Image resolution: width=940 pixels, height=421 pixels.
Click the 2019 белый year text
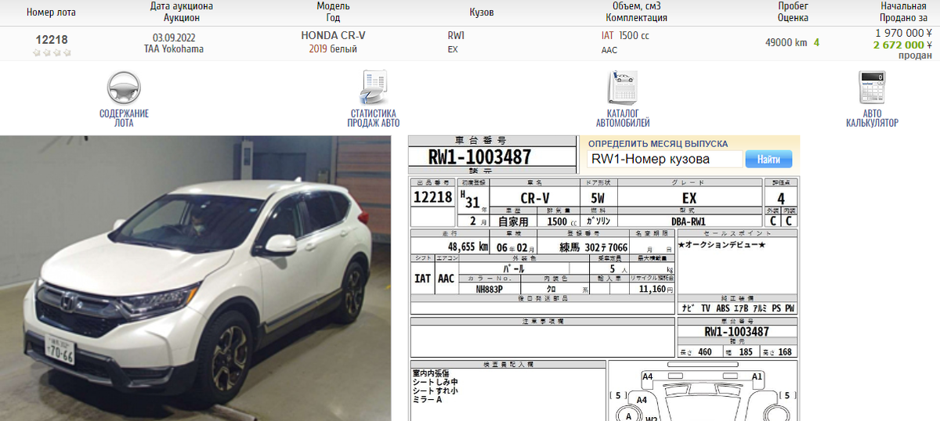click(333, 49)
